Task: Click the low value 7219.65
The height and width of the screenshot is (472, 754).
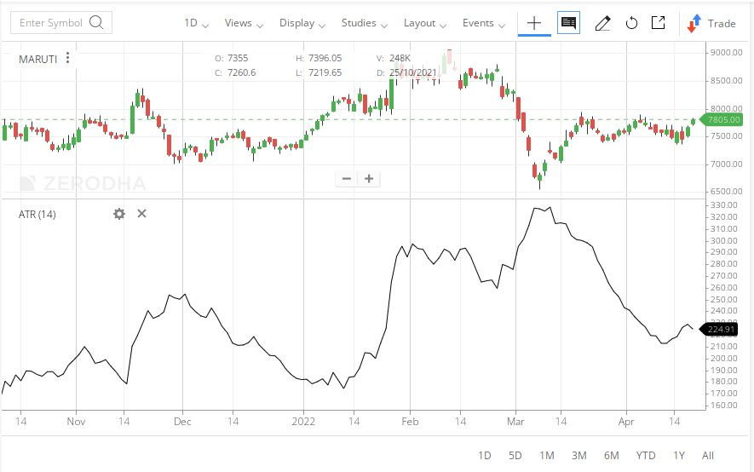Action: 325,72
